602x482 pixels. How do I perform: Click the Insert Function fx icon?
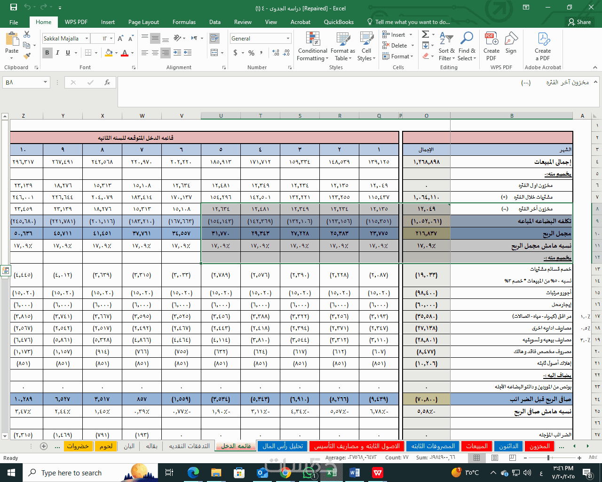tap(107, 82)
